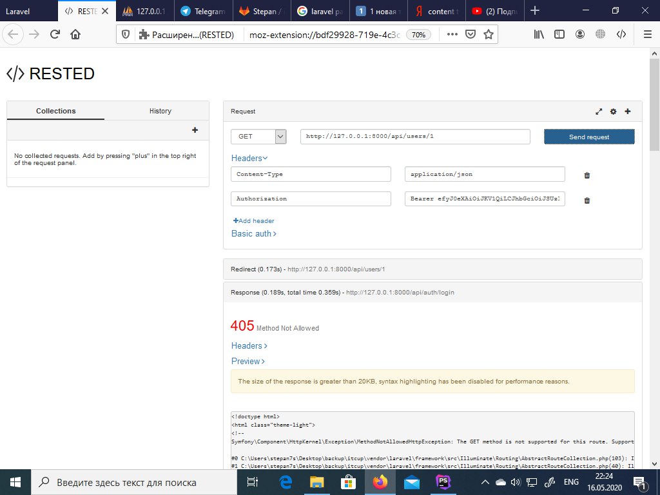Toggle the sidebar view icon

pos(559,35)
